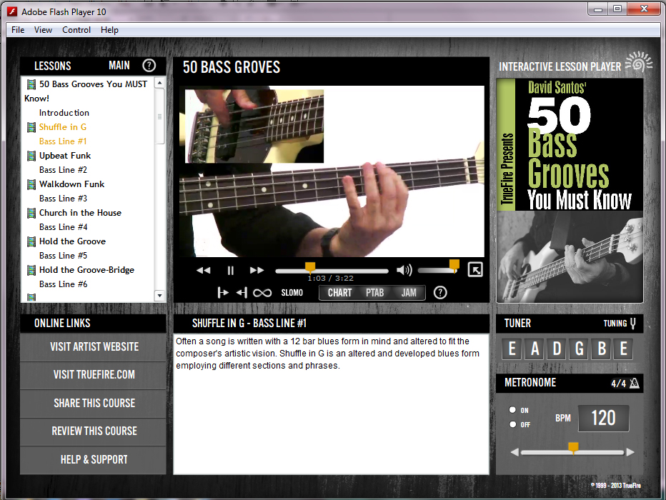Mute the video volume speaker icon

click(x=404, y=270)
